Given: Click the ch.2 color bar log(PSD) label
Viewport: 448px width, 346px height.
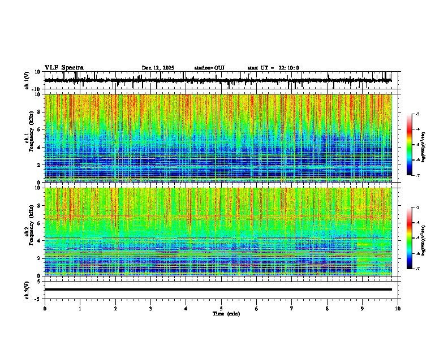Looking at the screenshot, I should pyautogui.click(x=424, y=240).
